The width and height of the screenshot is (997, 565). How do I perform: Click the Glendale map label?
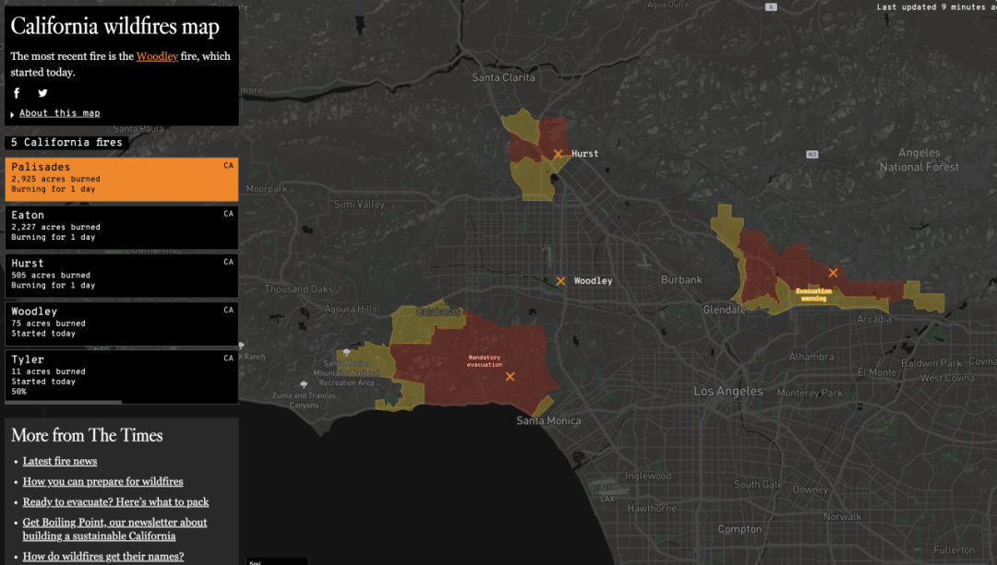click(x=725, y=310)
